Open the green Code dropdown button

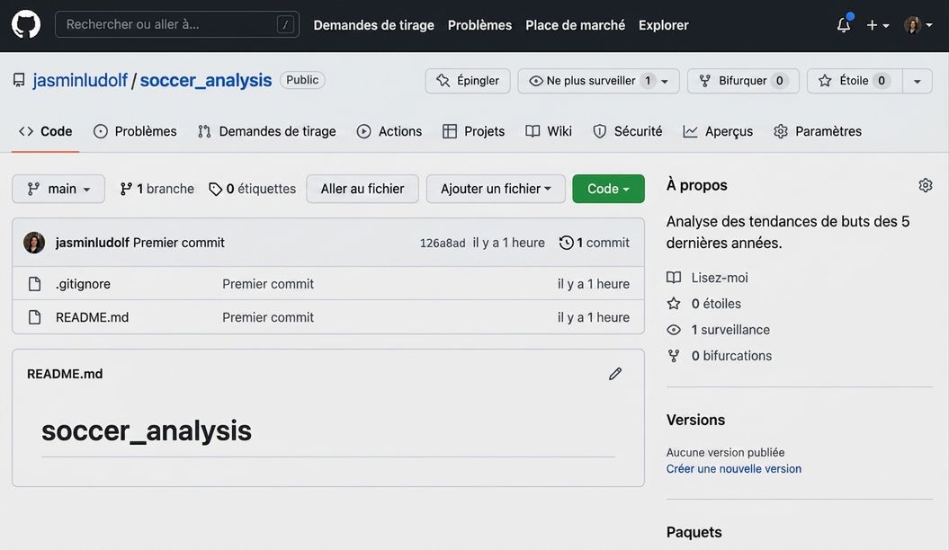click(x=608, y=189)
